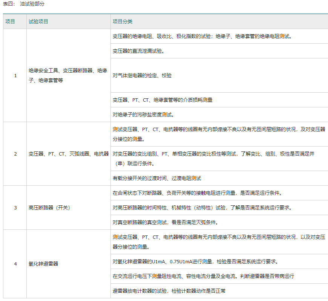This screenshot has width=328, height=301.
Task: Open the 测量 link before 阻性电流
Action: [x=157, y=276]
